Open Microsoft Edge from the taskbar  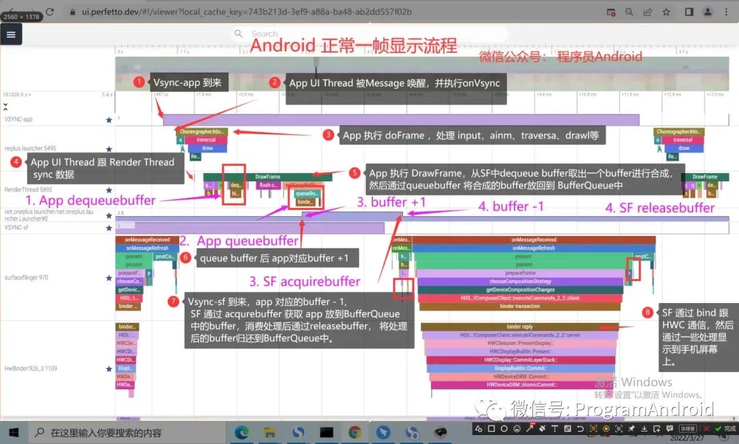242,432
